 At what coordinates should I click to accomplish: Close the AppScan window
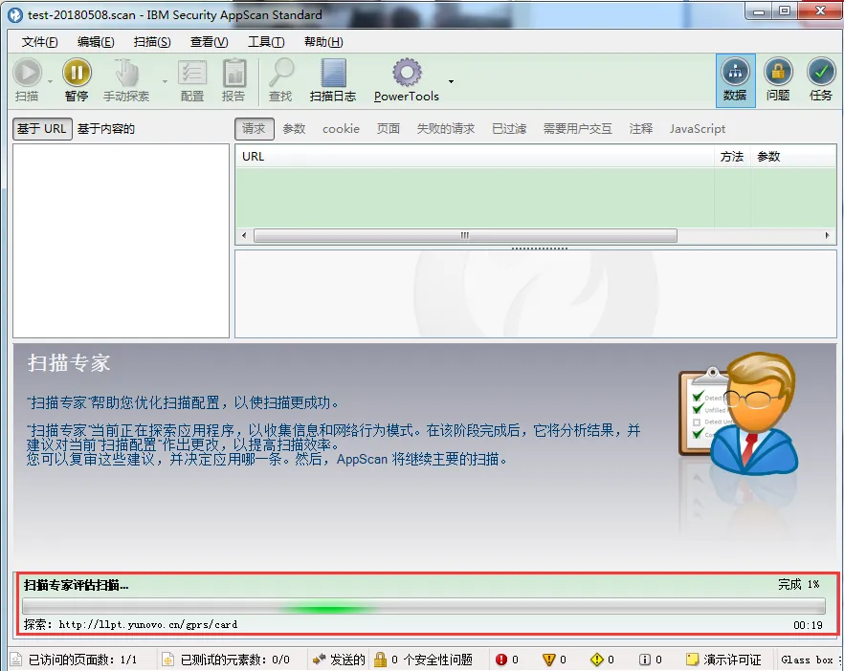[x=820, y=11]
